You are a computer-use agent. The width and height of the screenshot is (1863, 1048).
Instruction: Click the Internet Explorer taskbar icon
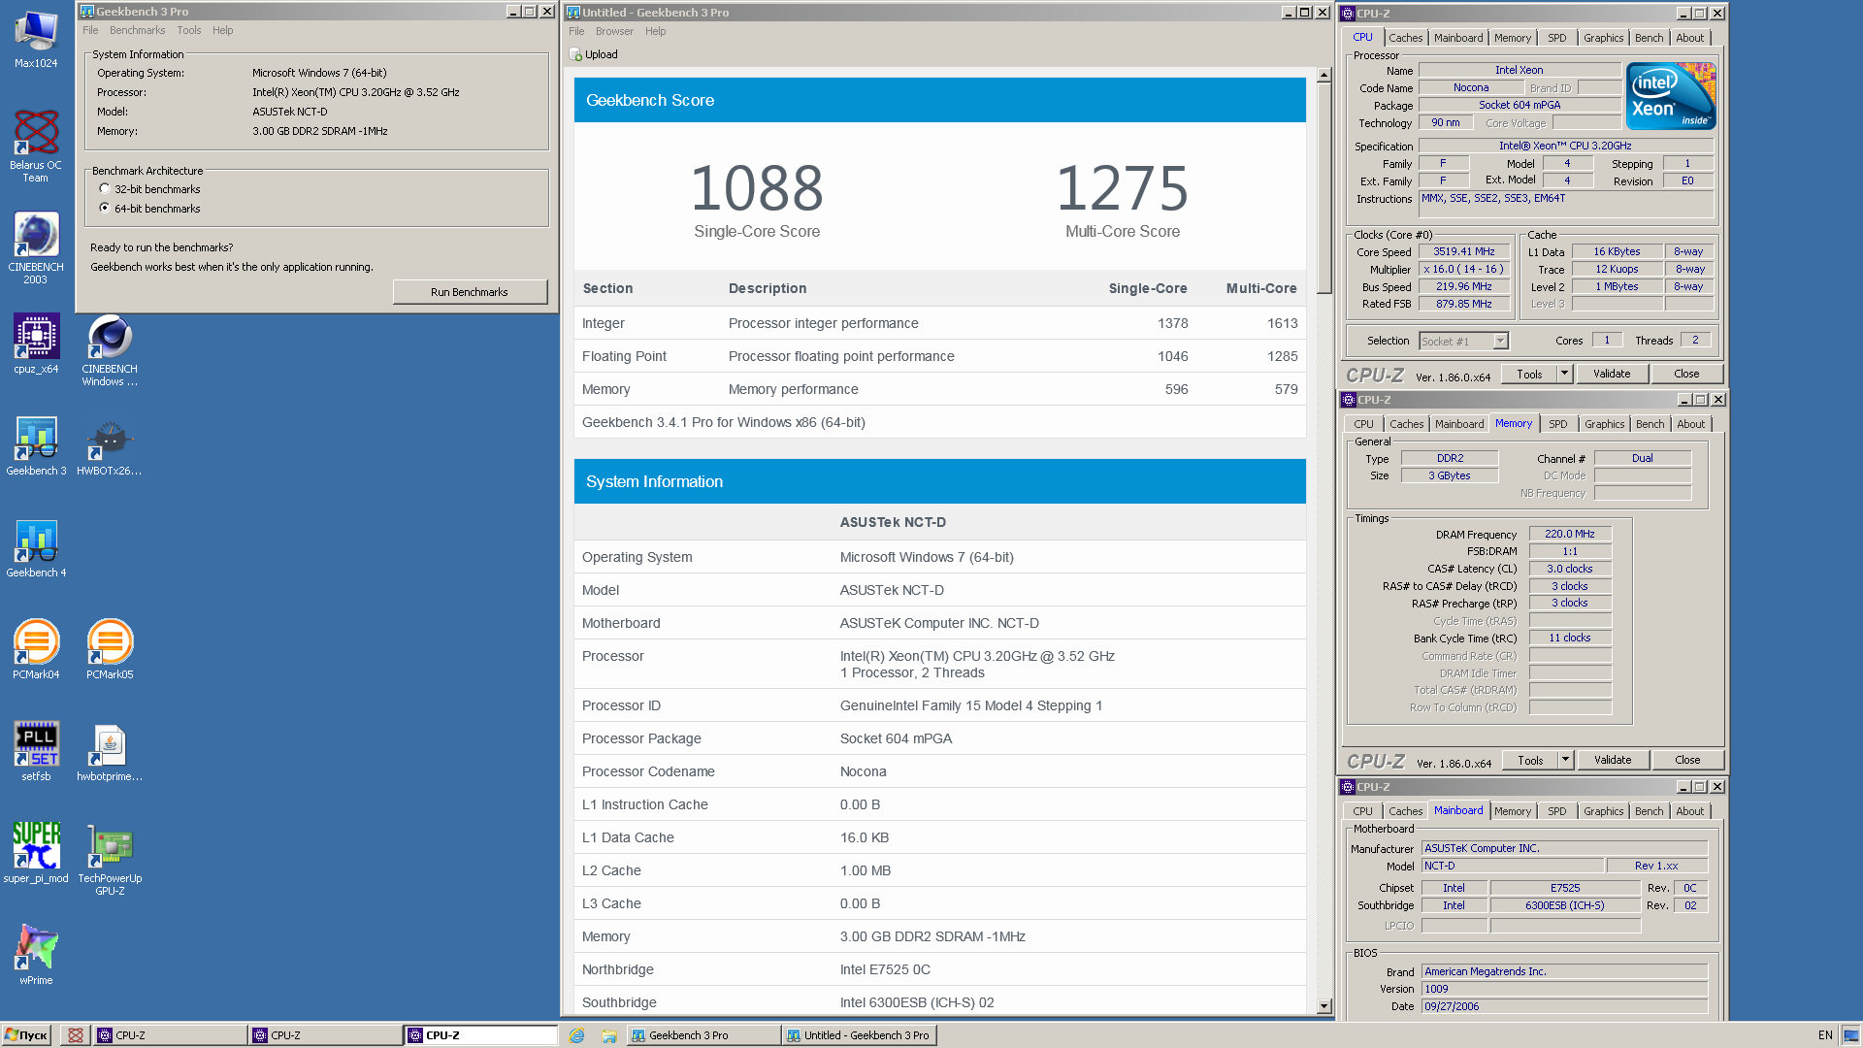(576, 1035)
